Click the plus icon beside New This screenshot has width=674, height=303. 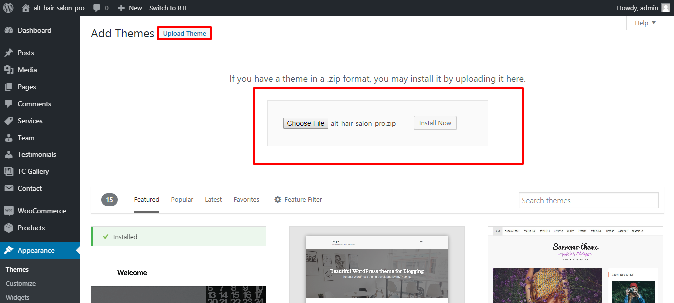tap(121, 8)
